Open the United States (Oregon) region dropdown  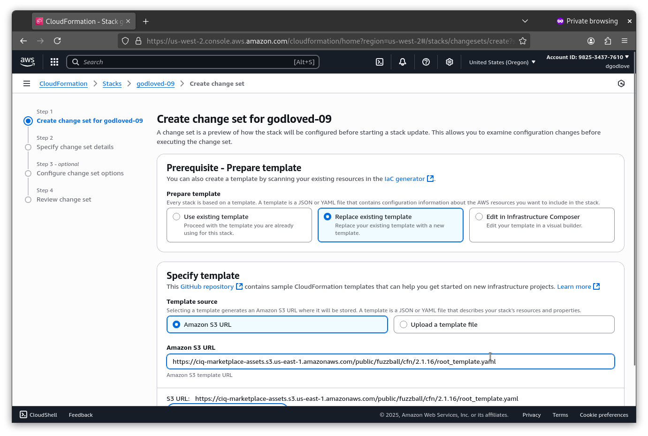coord(502,61)
